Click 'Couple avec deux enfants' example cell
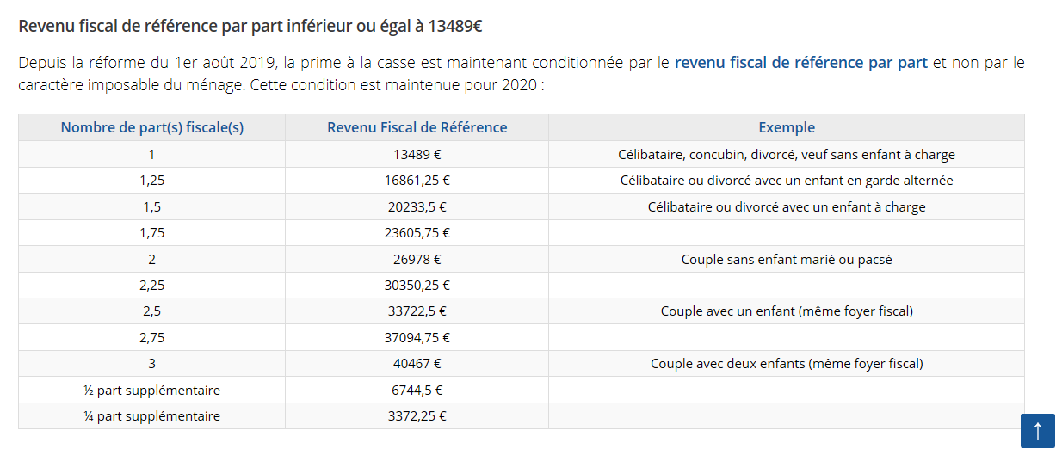 click(787, 364)
